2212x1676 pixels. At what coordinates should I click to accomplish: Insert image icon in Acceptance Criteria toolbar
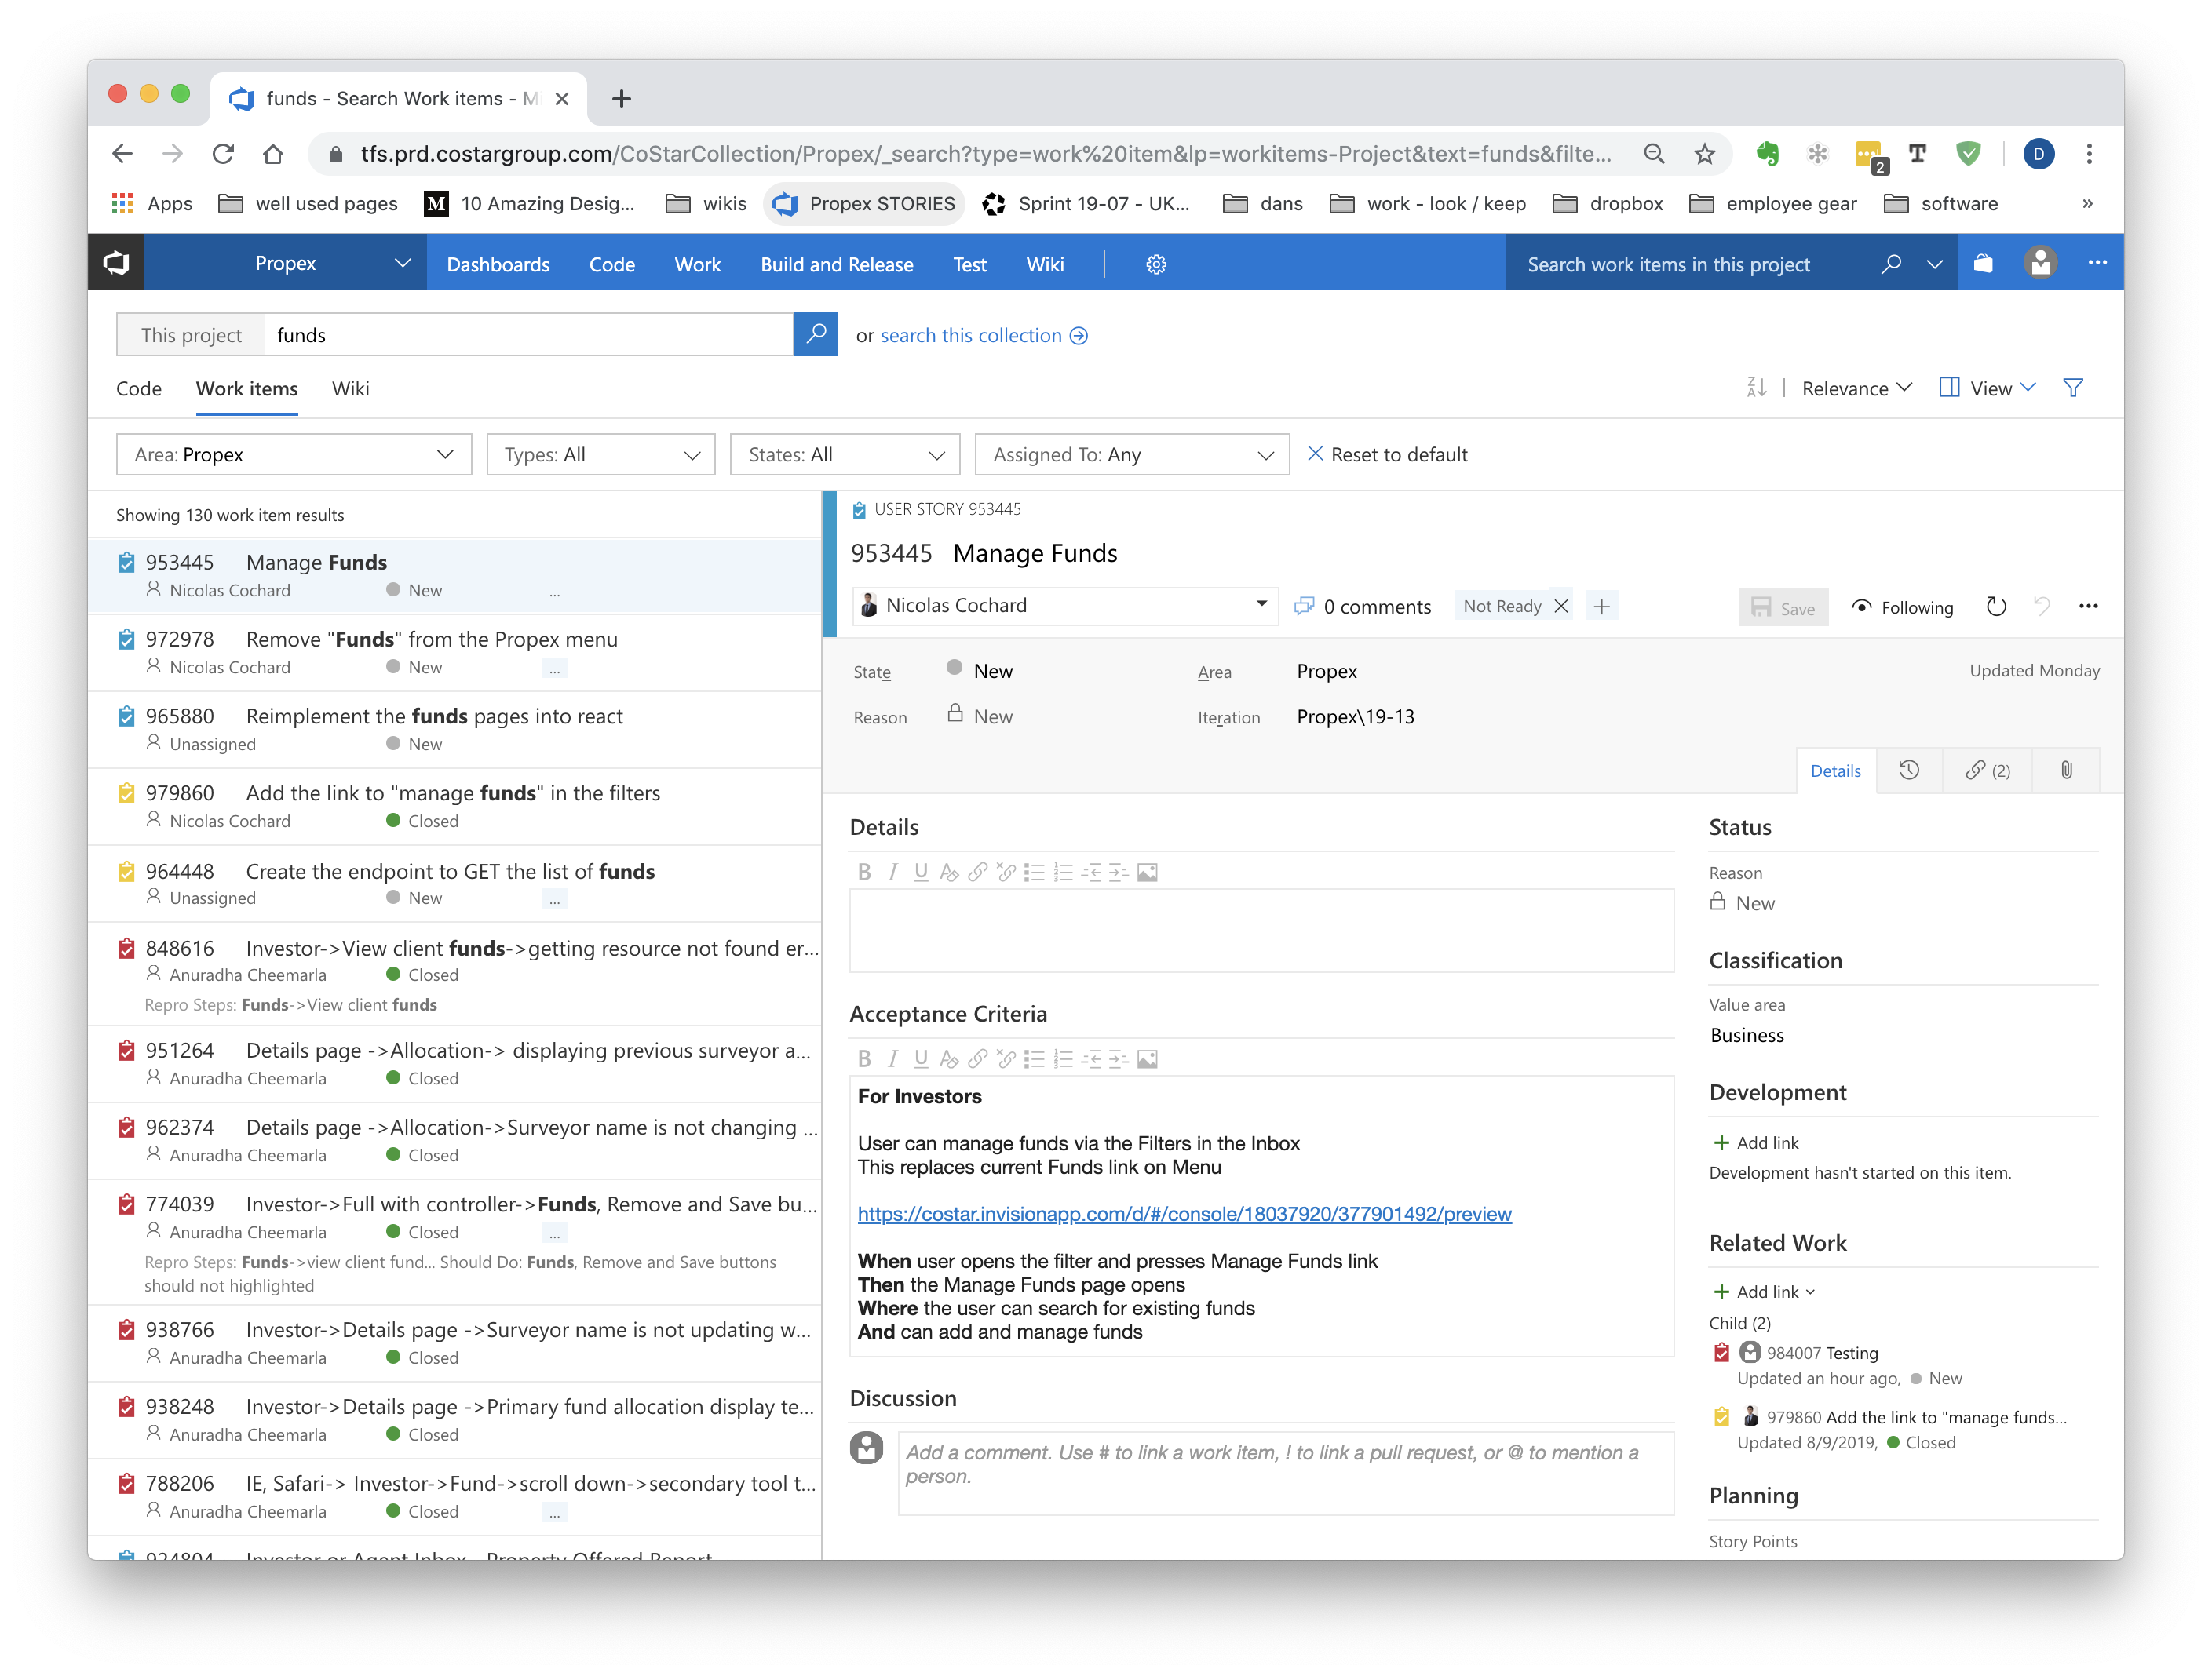point(1147,1059)
